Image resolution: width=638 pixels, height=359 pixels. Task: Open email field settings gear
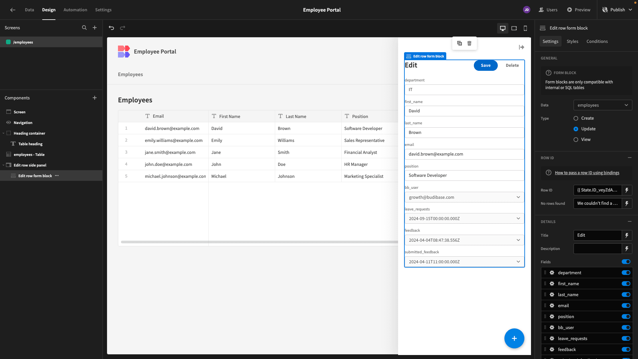pyautogui.click(x=552, y=305)
